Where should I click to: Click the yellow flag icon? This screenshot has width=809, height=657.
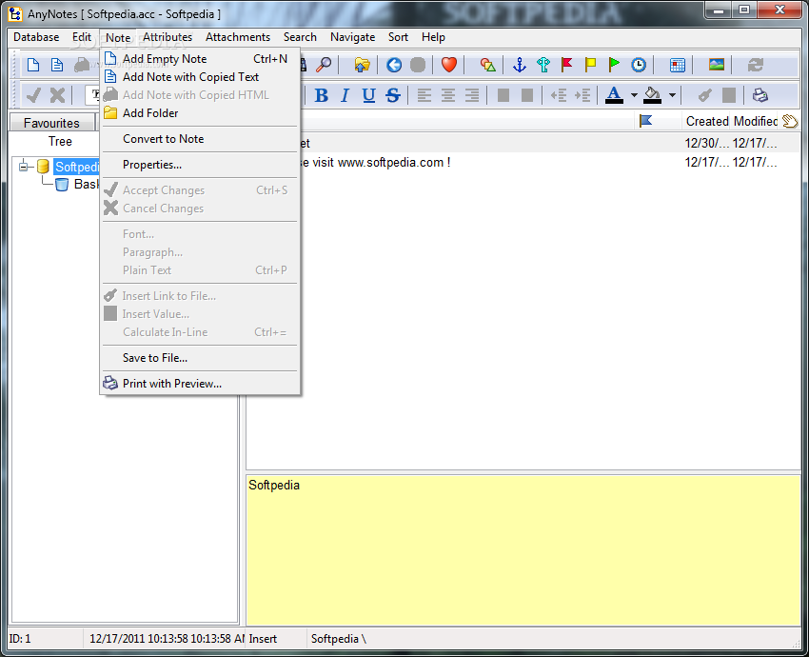tap(590, 65)
